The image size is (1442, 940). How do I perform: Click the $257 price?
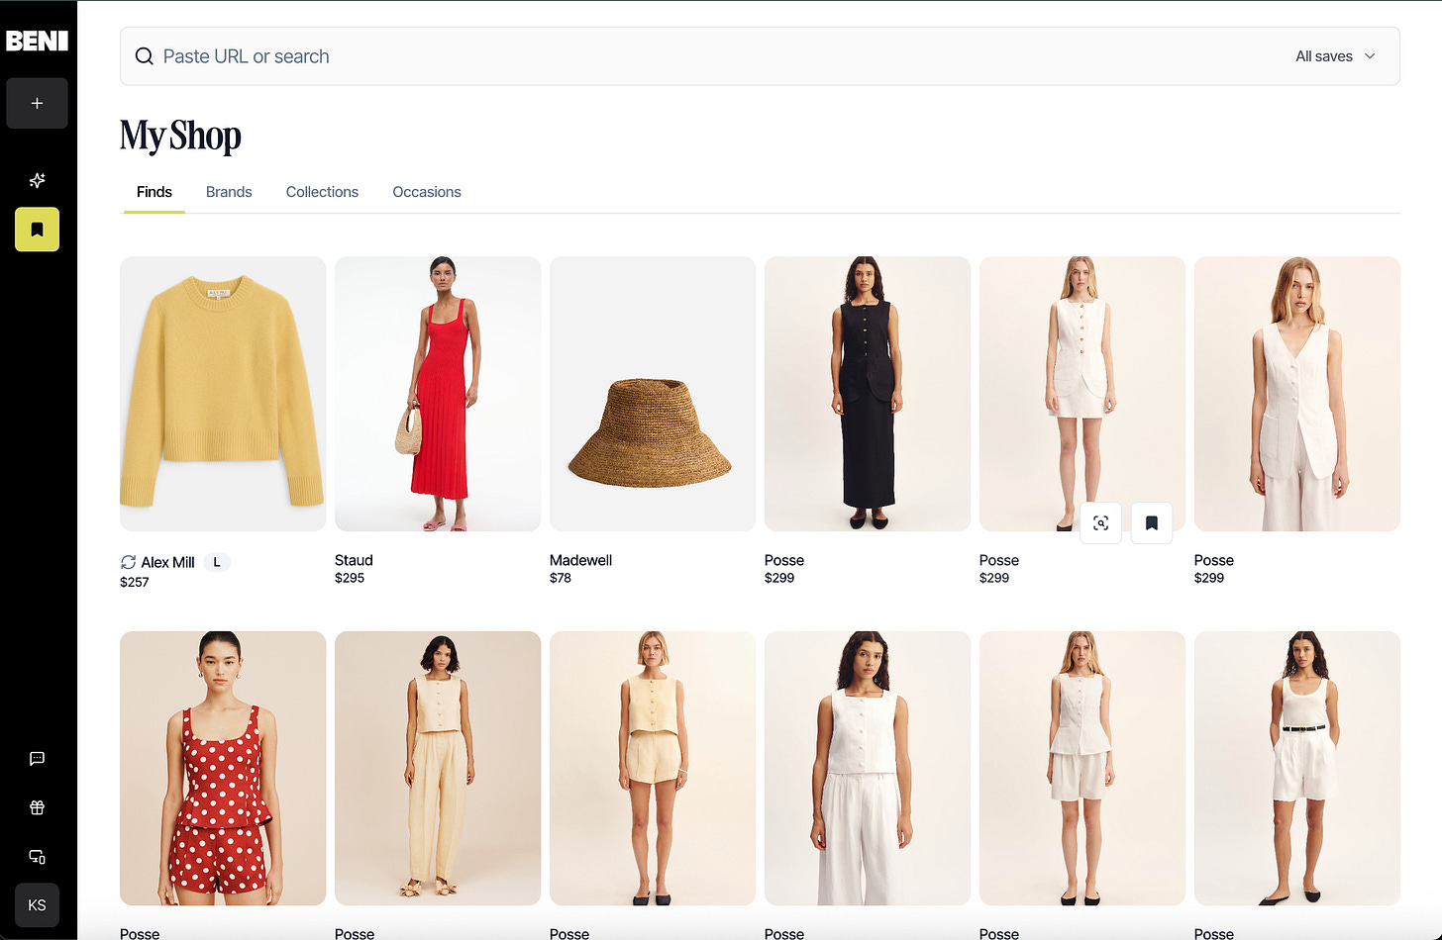point(135,582)
